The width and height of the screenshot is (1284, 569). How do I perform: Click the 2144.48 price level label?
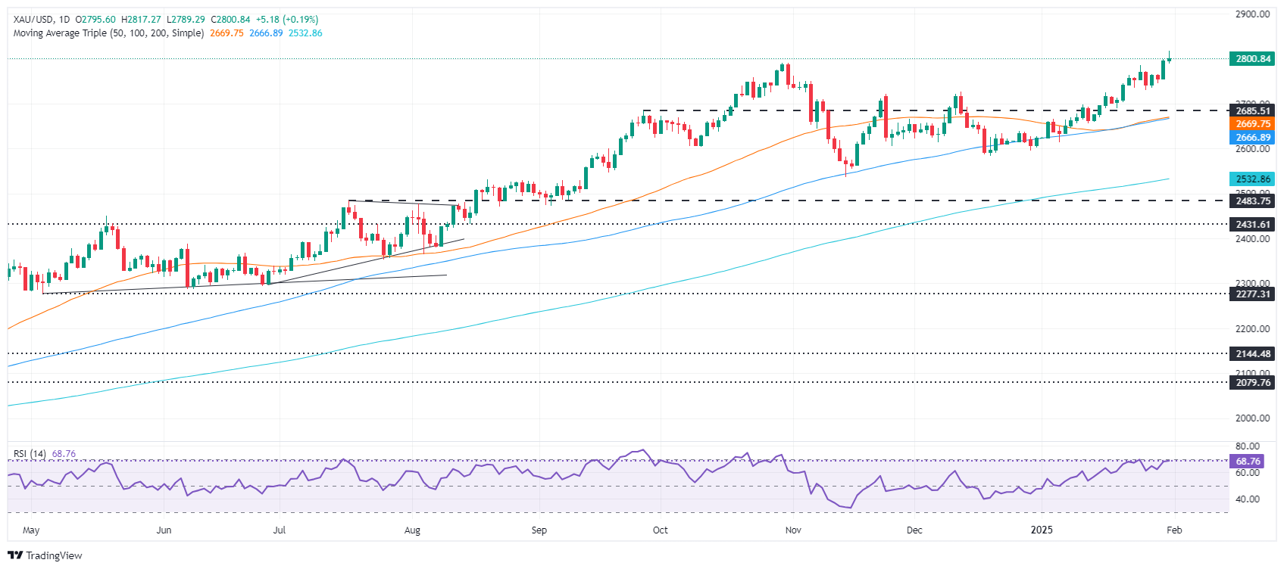[1252, 353]
